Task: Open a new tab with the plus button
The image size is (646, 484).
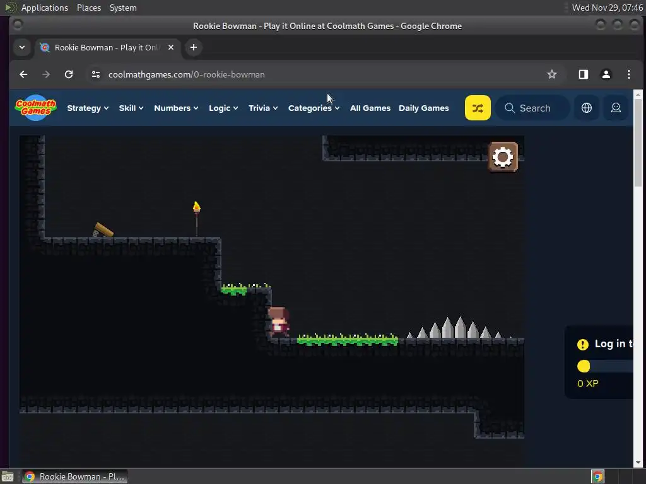Action: [x=193, y=47]
